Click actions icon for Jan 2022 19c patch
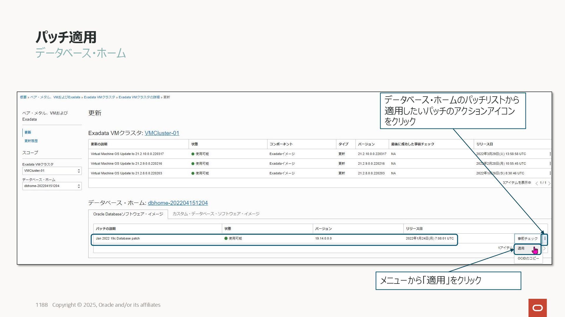565x317 pixels. tap(545, 239)
